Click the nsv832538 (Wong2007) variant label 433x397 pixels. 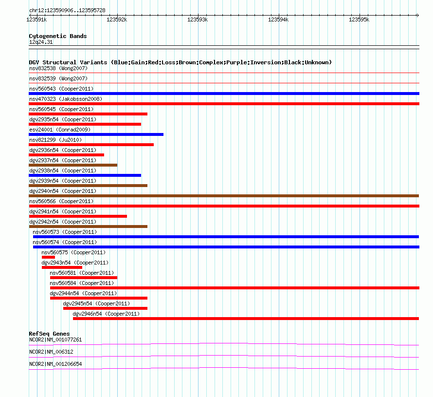point(58,68)
